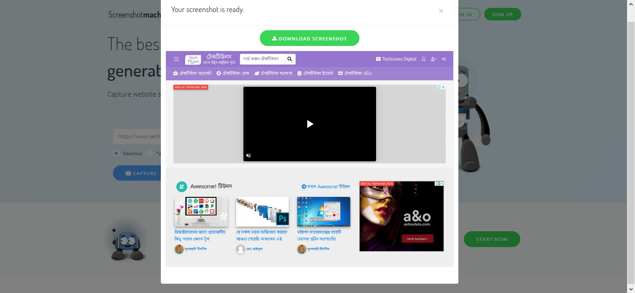635x293 pixels.
Task: Click the URL input field behind the dialog
Action: (x=137, y=137)
